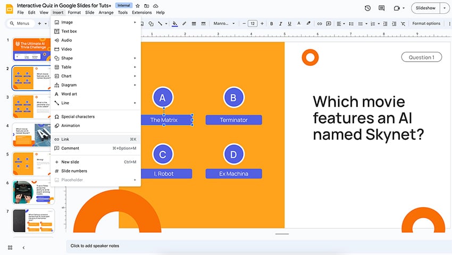This screenshot has width=452, height=255.
Task: Click the add comment toolbar icon
Action: [328, 23]
